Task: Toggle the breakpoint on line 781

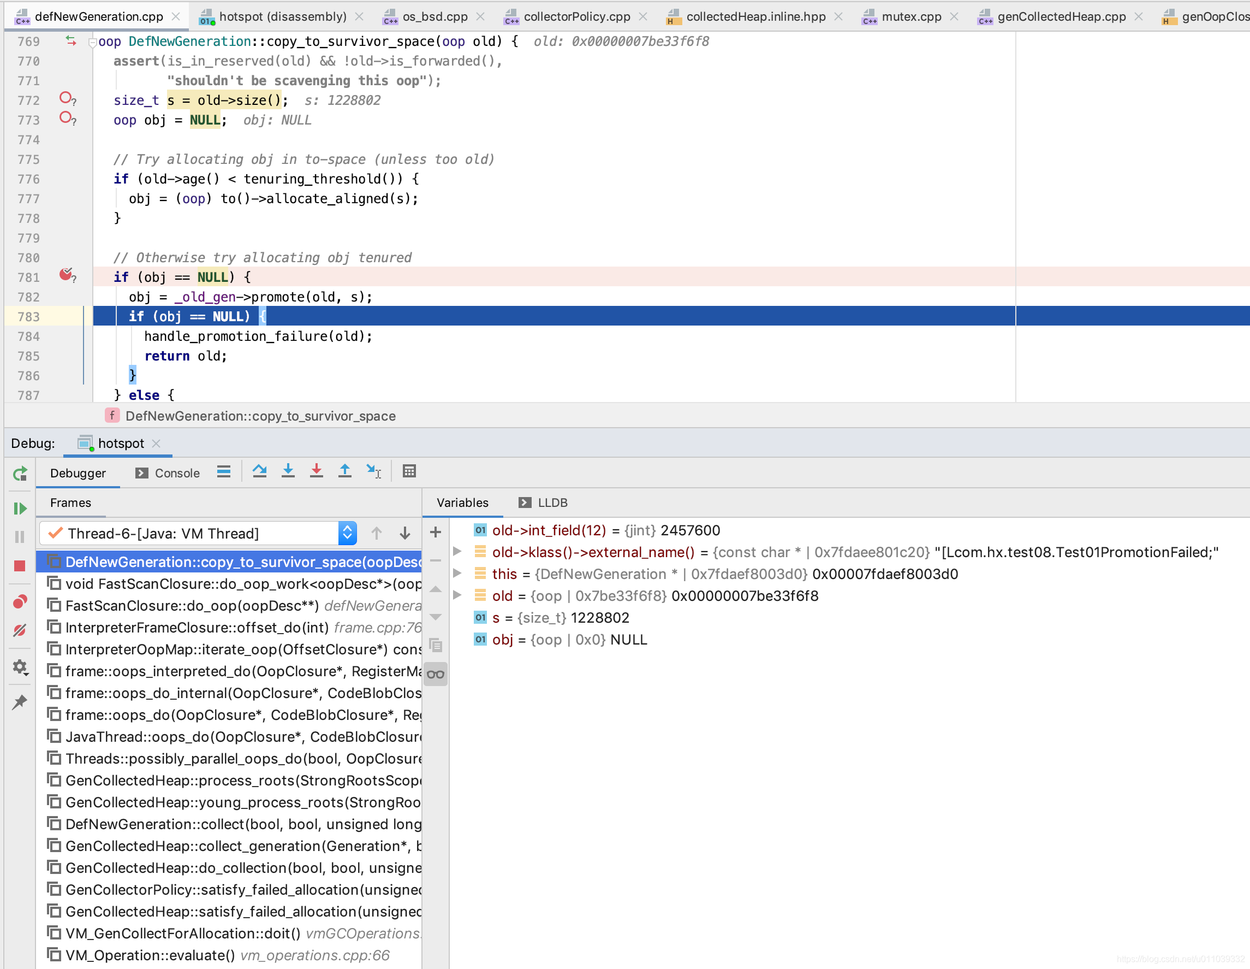Action: [66, 275]
